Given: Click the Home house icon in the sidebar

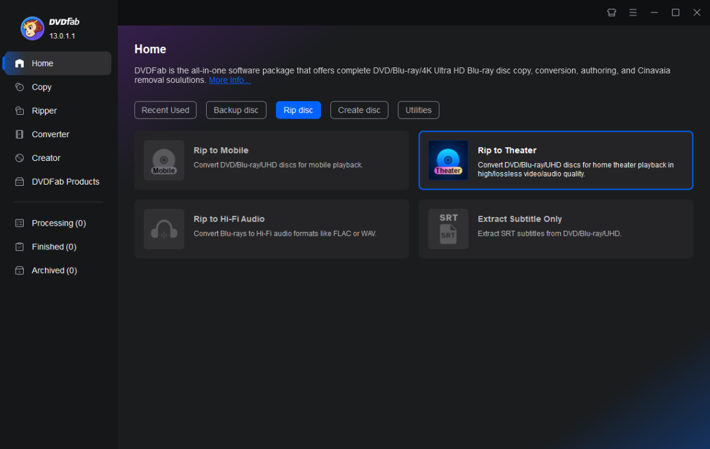Looking at the screenshot, I should (19, 64).
